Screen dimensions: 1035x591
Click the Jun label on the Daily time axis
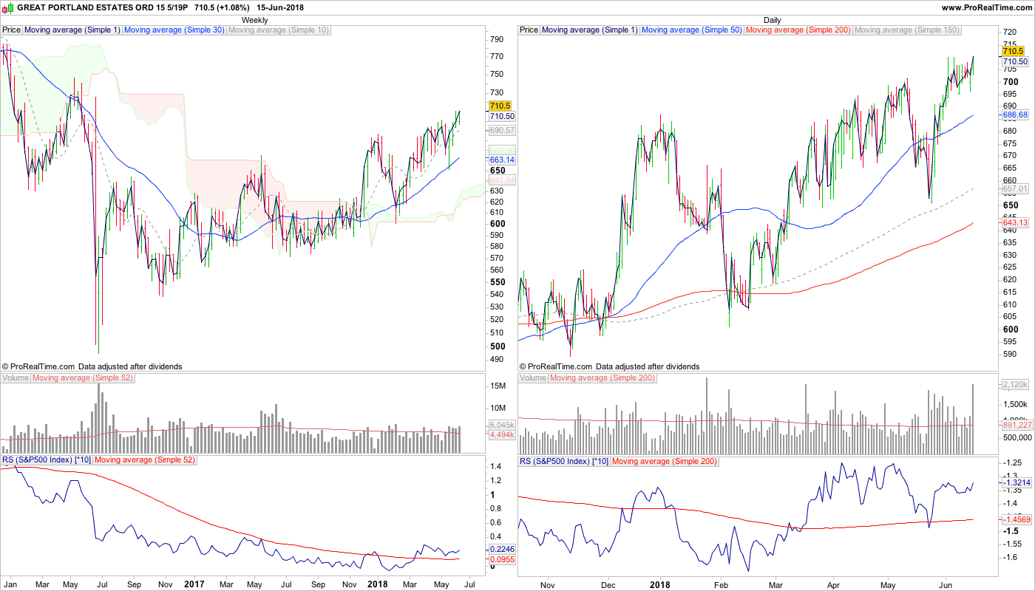(x=945, y=584)
